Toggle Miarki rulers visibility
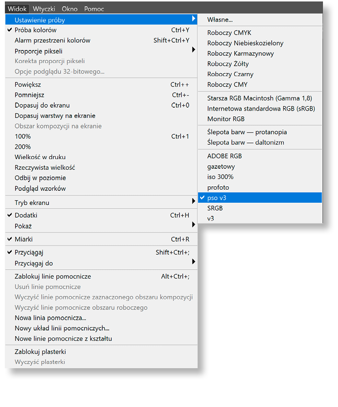The height and width of the screenshot is (407, 338). pos(23,239)
